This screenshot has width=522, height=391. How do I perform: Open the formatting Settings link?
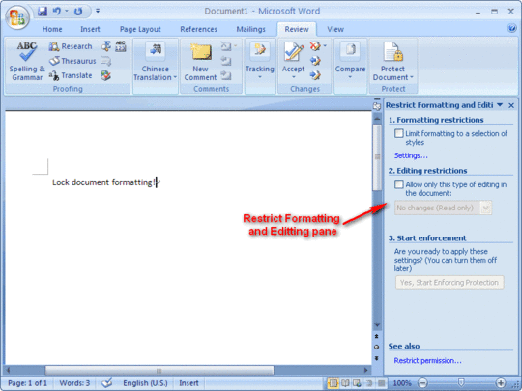coord(411,155)
